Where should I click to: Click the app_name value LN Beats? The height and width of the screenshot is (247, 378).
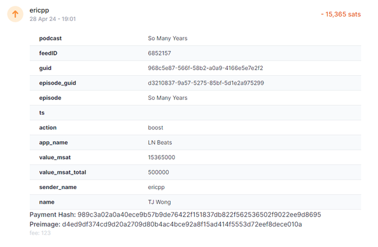pos(160,143)
